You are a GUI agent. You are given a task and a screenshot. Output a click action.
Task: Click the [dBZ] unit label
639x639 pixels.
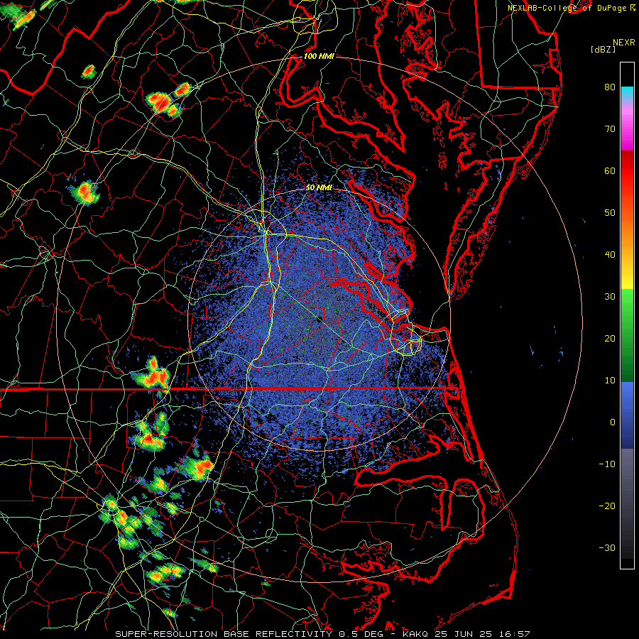[x=603, y=49]
